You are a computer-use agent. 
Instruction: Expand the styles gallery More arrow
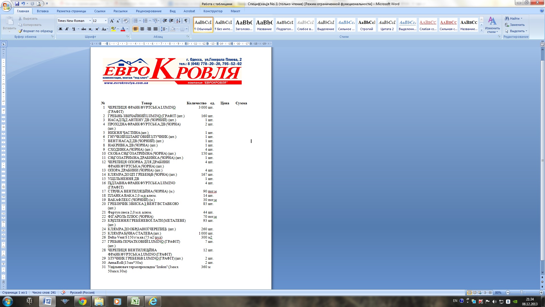(481, 30)
